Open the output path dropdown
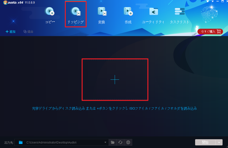Screen dimensions: 228x148 coord(105,142)
